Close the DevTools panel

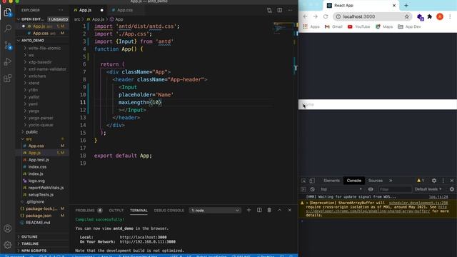click(x=452, y=181)
